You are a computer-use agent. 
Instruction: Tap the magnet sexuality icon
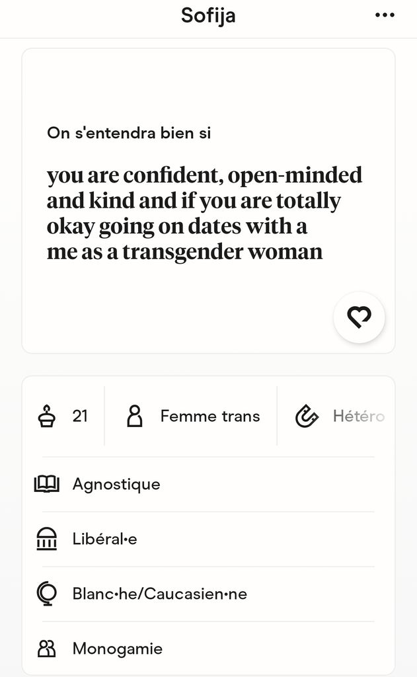point(307,417)
